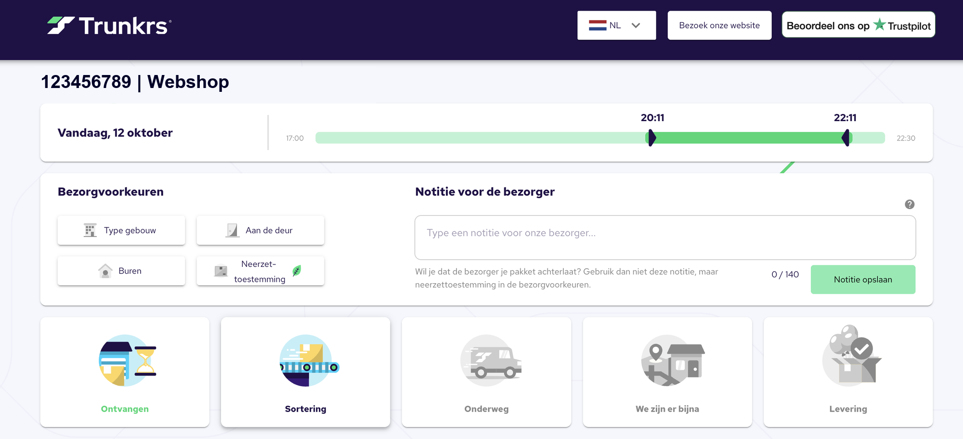Click the green leaf icon
Image resolution: width=963 pixels, height=439 pixels.
pyautogui.click(x=297, y=271)
